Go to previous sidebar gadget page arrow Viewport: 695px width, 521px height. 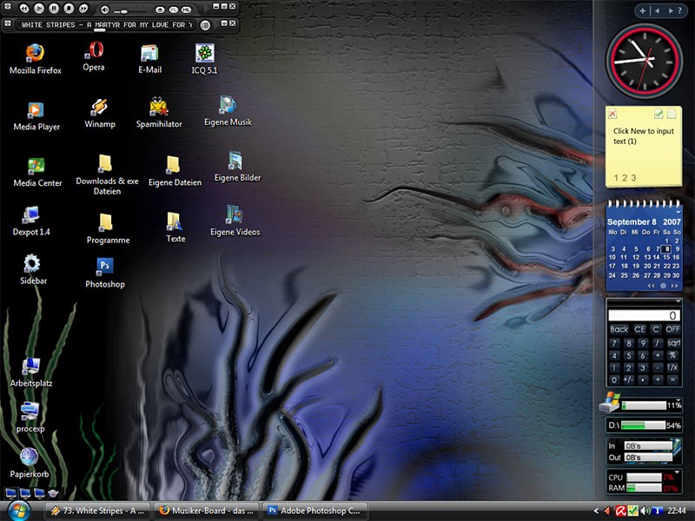point(657,10)
